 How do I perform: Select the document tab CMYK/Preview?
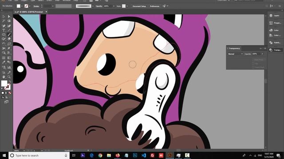[29, 12]
